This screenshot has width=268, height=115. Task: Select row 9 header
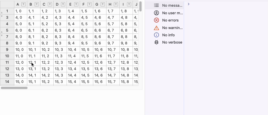pyautogui.click(x=7, y=50)
